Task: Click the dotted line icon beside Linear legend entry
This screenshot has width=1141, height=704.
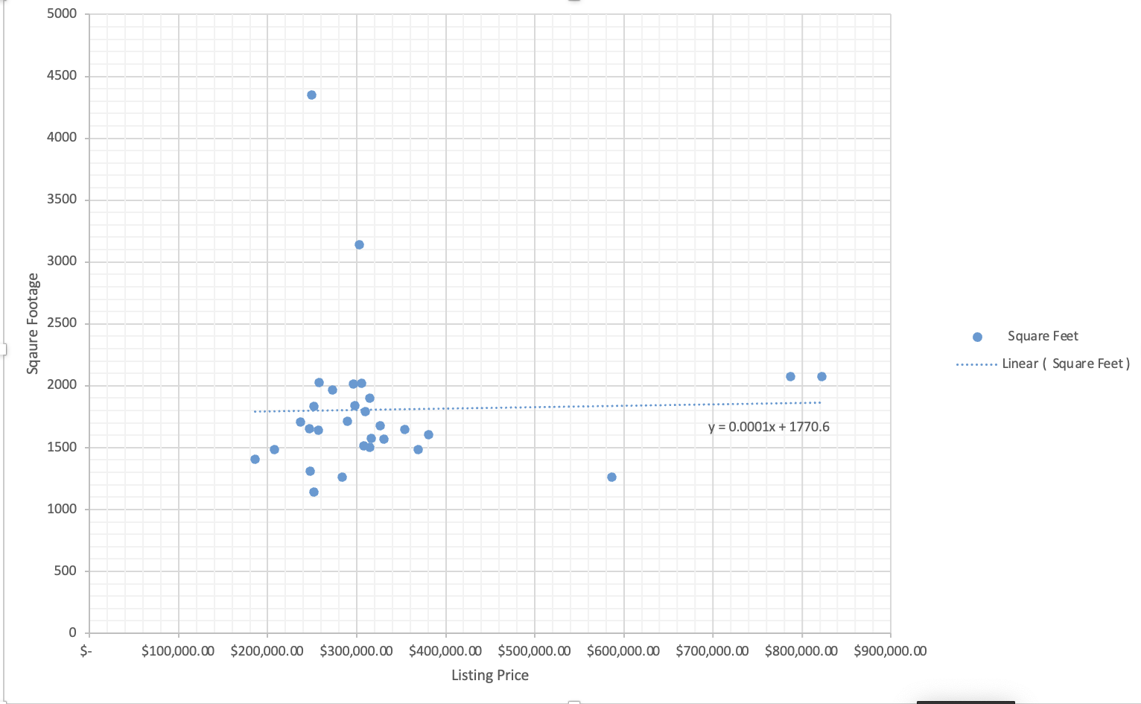Action: coord(976,364)
